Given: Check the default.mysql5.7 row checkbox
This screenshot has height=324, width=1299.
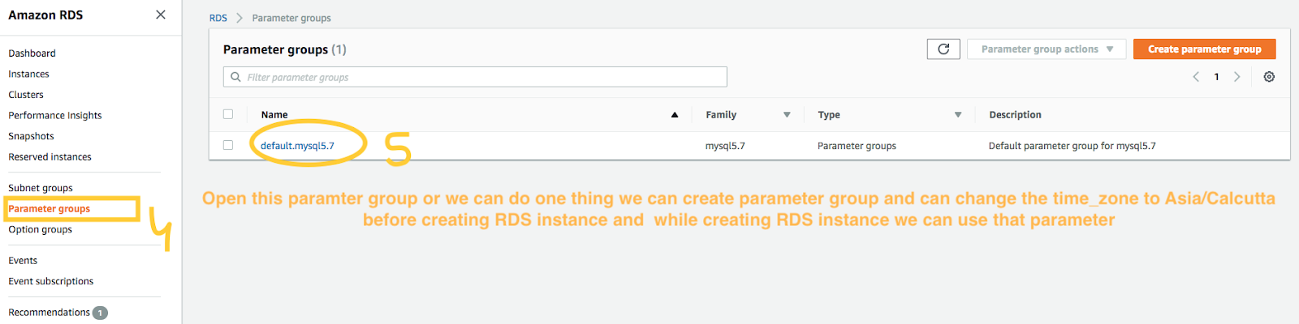Looking at the screenshot, I should point(228,145).
